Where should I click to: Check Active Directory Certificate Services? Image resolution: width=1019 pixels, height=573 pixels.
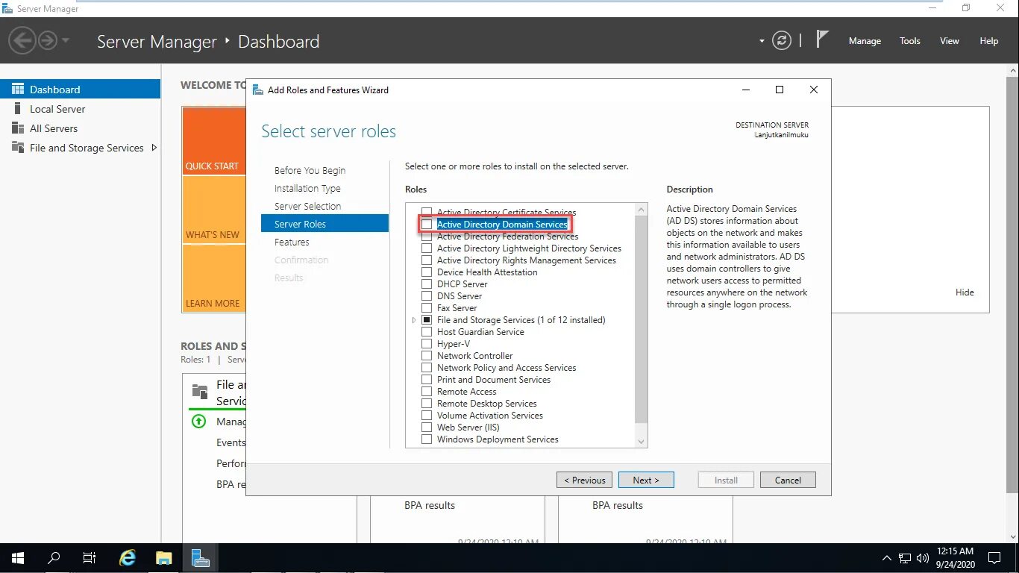click(x=427, y=213)
